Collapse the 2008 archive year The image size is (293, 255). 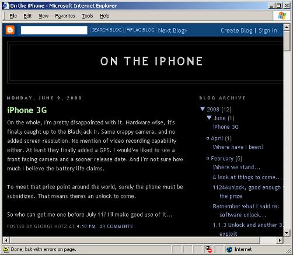(x=203, y=109)
